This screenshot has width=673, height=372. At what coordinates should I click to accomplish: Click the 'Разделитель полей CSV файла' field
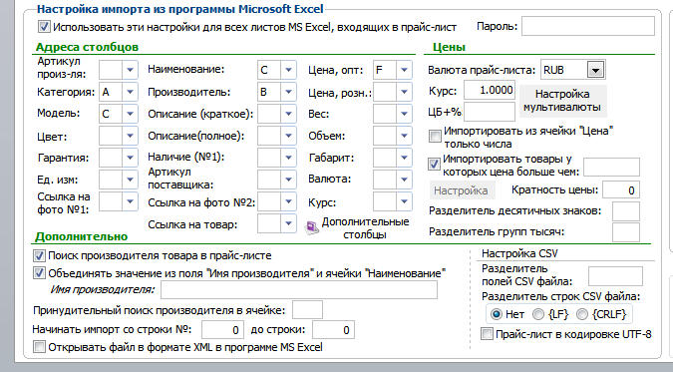tap(615, 276)
